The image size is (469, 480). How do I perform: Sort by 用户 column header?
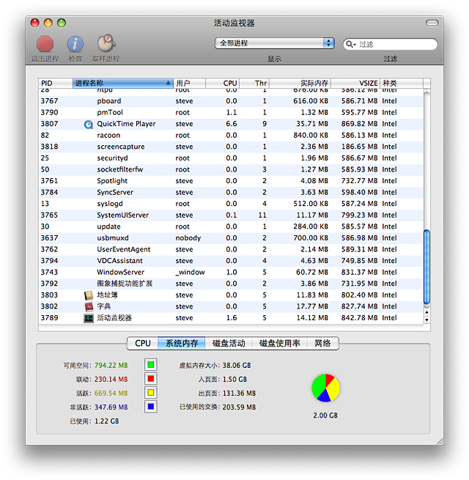[189, 83]
